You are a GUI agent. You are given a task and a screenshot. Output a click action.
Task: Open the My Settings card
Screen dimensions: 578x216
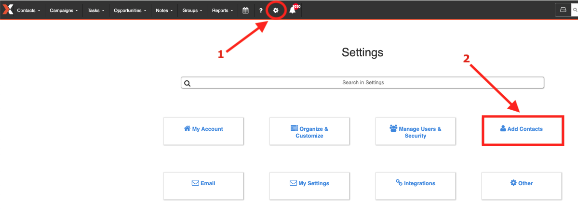tap(309, 186)
